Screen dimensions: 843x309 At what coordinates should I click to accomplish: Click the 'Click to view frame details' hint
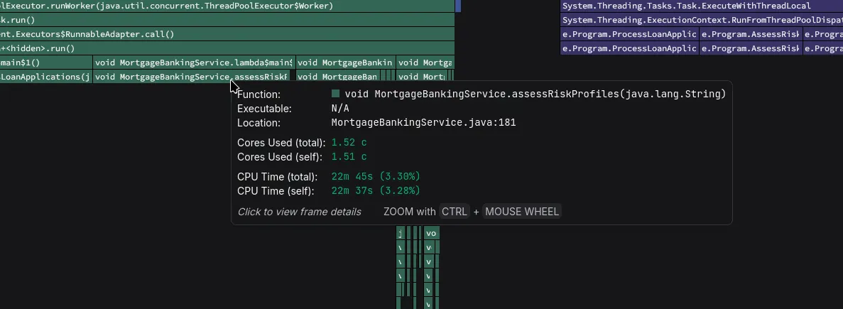[x=299, y=212]
